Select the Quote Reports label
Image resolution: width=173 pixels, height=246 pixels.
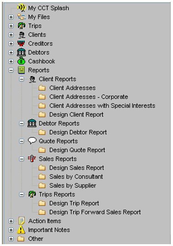point(58,141)
